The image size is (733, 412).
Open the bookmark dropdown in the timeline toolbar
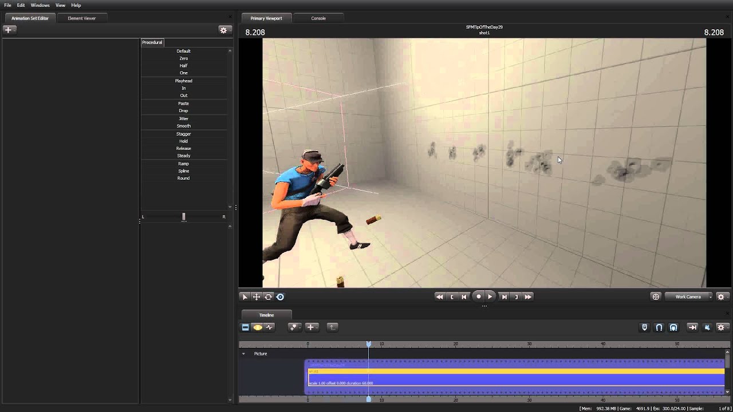point(294,327)
